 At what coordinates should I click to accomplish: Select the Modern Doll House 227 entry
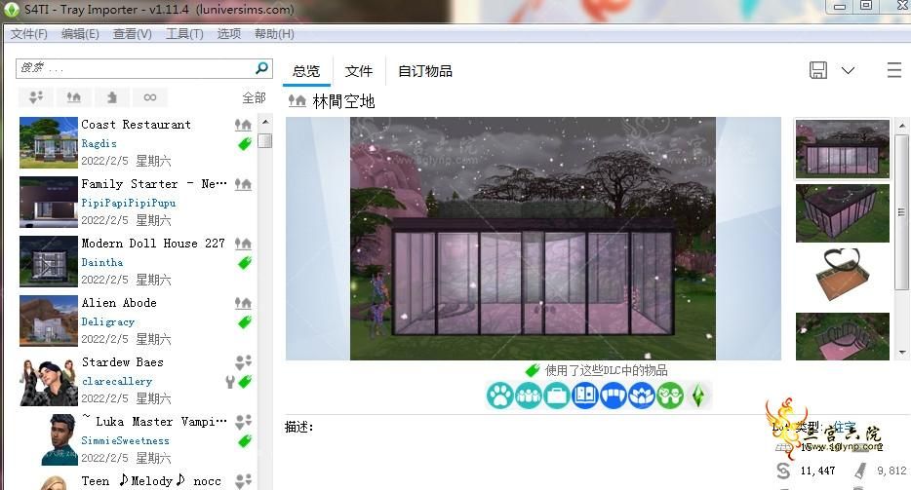pyautogui.click(x=138, y=261)
